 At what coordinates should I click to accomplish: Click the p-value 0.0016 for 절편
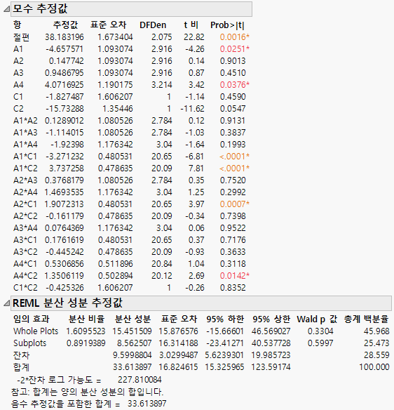[x=234, y=37]
